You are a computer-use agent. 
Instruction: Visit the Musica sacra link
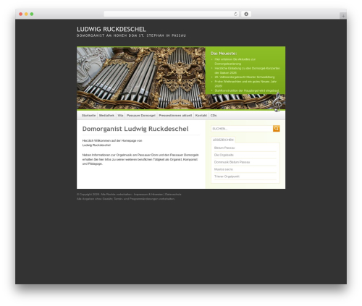point(224,169)
